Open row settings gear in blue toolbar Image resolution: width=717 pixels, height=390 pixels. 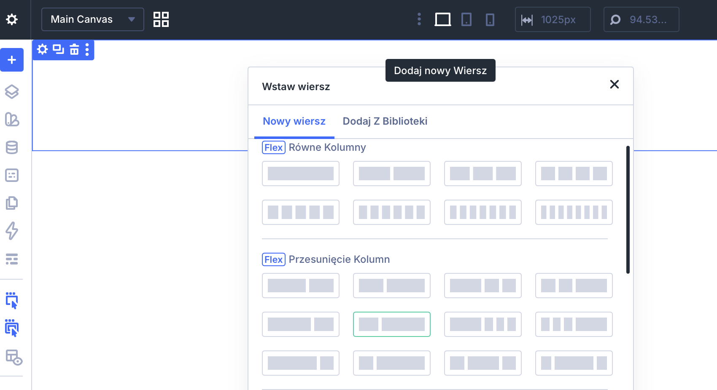coord(42,50)
